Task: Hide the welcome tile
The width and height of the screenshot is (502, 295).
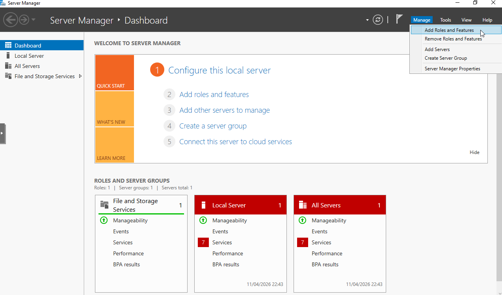Action: click(474, 152)
